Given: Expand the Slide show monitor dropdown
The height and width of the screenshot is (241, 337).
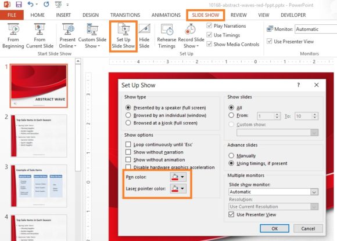Looking at the screenshot, I should pos(314,192).
